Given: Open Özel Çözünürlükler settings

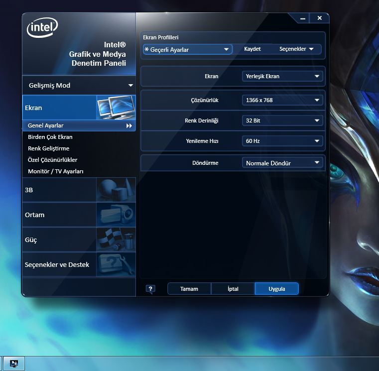Looking at the screenshot, I should (x=53, y=160).
